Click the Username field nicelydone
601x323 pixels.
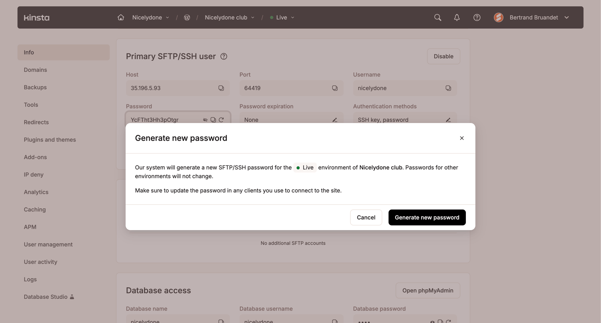[405, 88]
